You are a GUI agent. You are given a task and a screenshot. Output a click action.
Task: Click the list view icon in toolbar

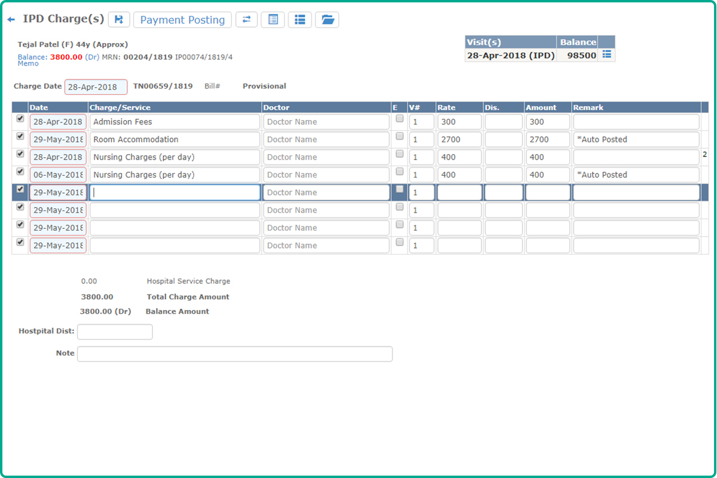point(300,20)
